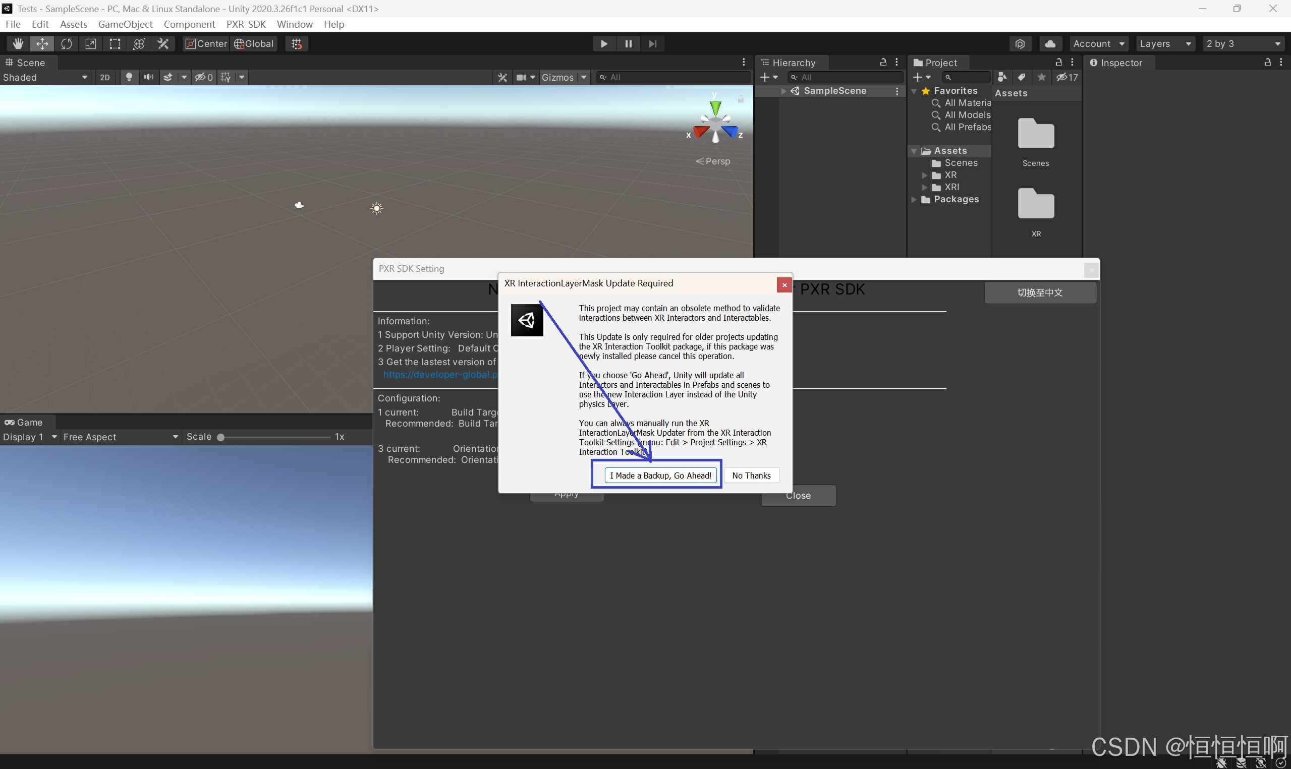This screenshot has height=769, width=1291.
Task: Toggle scene lighting bulb icon
Action: pyautogui.click(x=129, y=77)
